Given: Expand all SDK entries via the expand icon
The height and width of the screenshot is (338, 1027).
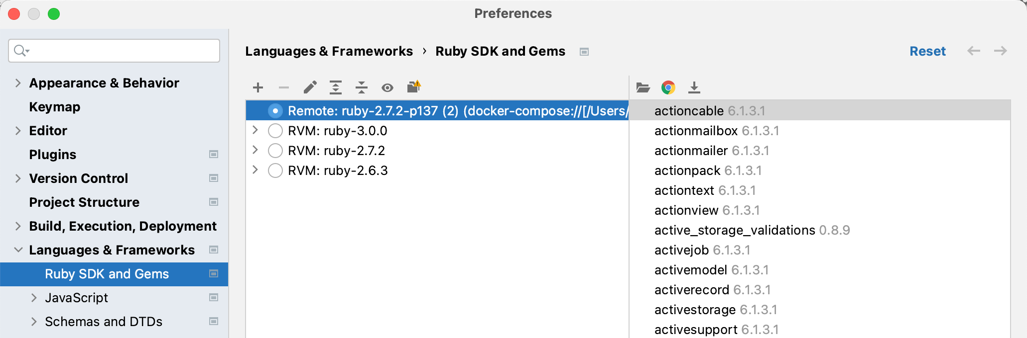Looking at the screenshot, I should [336, 87].
